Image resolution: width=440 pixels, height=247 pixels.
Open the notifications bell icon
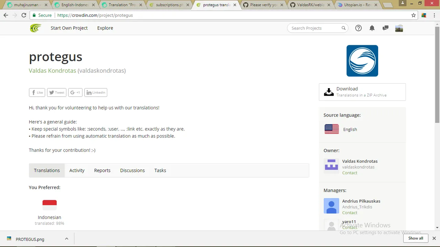tap(372, 28)
